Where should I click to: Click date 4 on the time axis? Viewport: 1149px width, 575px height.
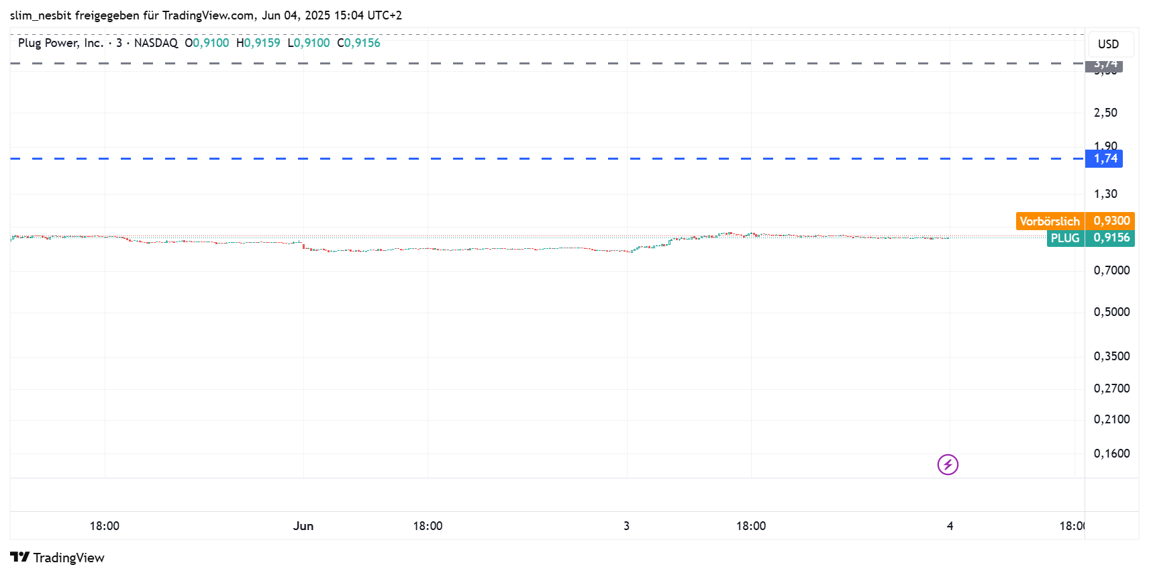950,526
